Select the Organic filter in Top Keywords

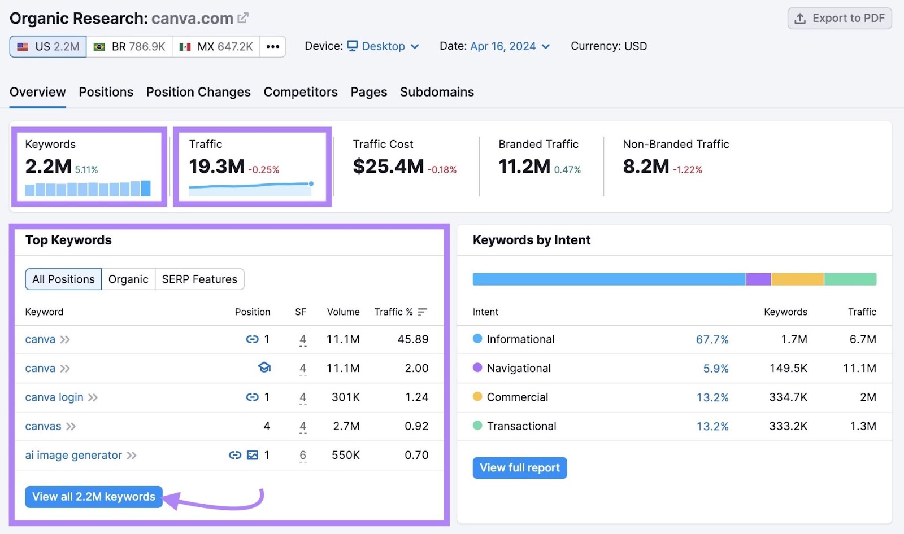tap(128, 279)
